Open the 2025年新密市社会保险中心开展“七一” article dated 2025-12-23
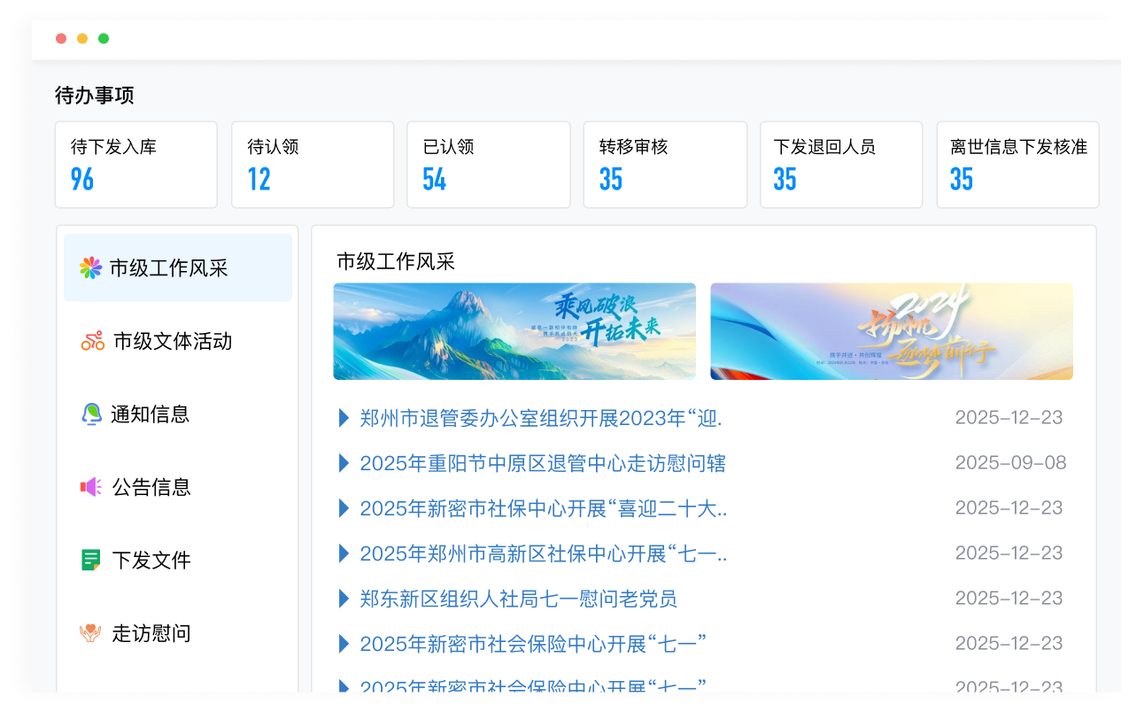 pyautogui.click(x=533, y=644)
